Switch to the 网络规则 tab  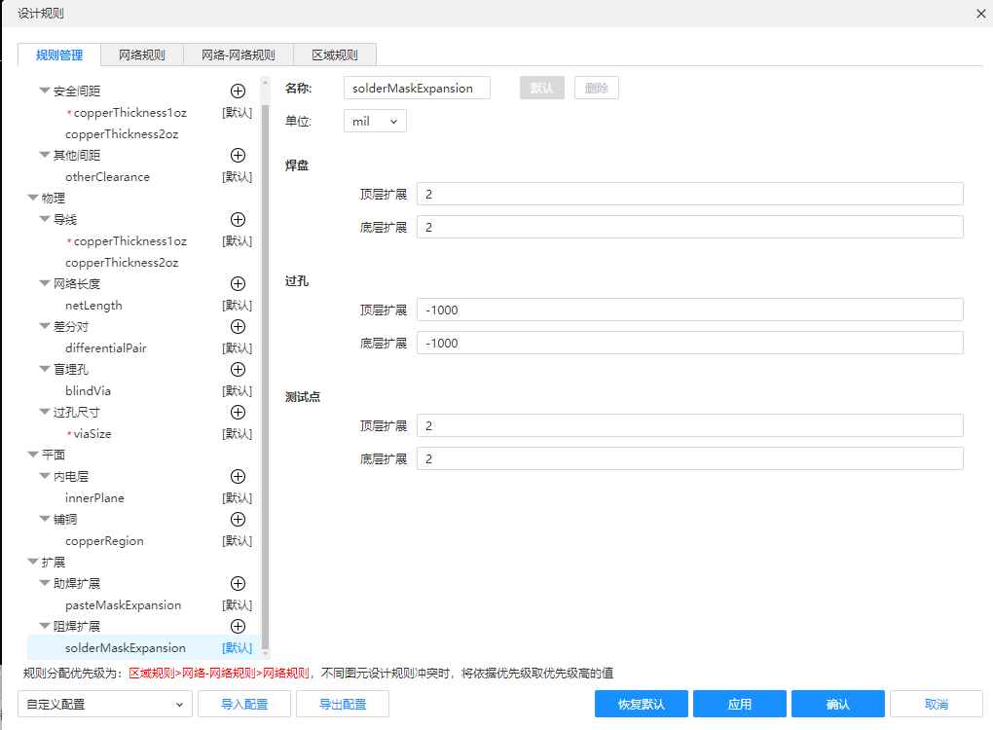pos(142,55)
